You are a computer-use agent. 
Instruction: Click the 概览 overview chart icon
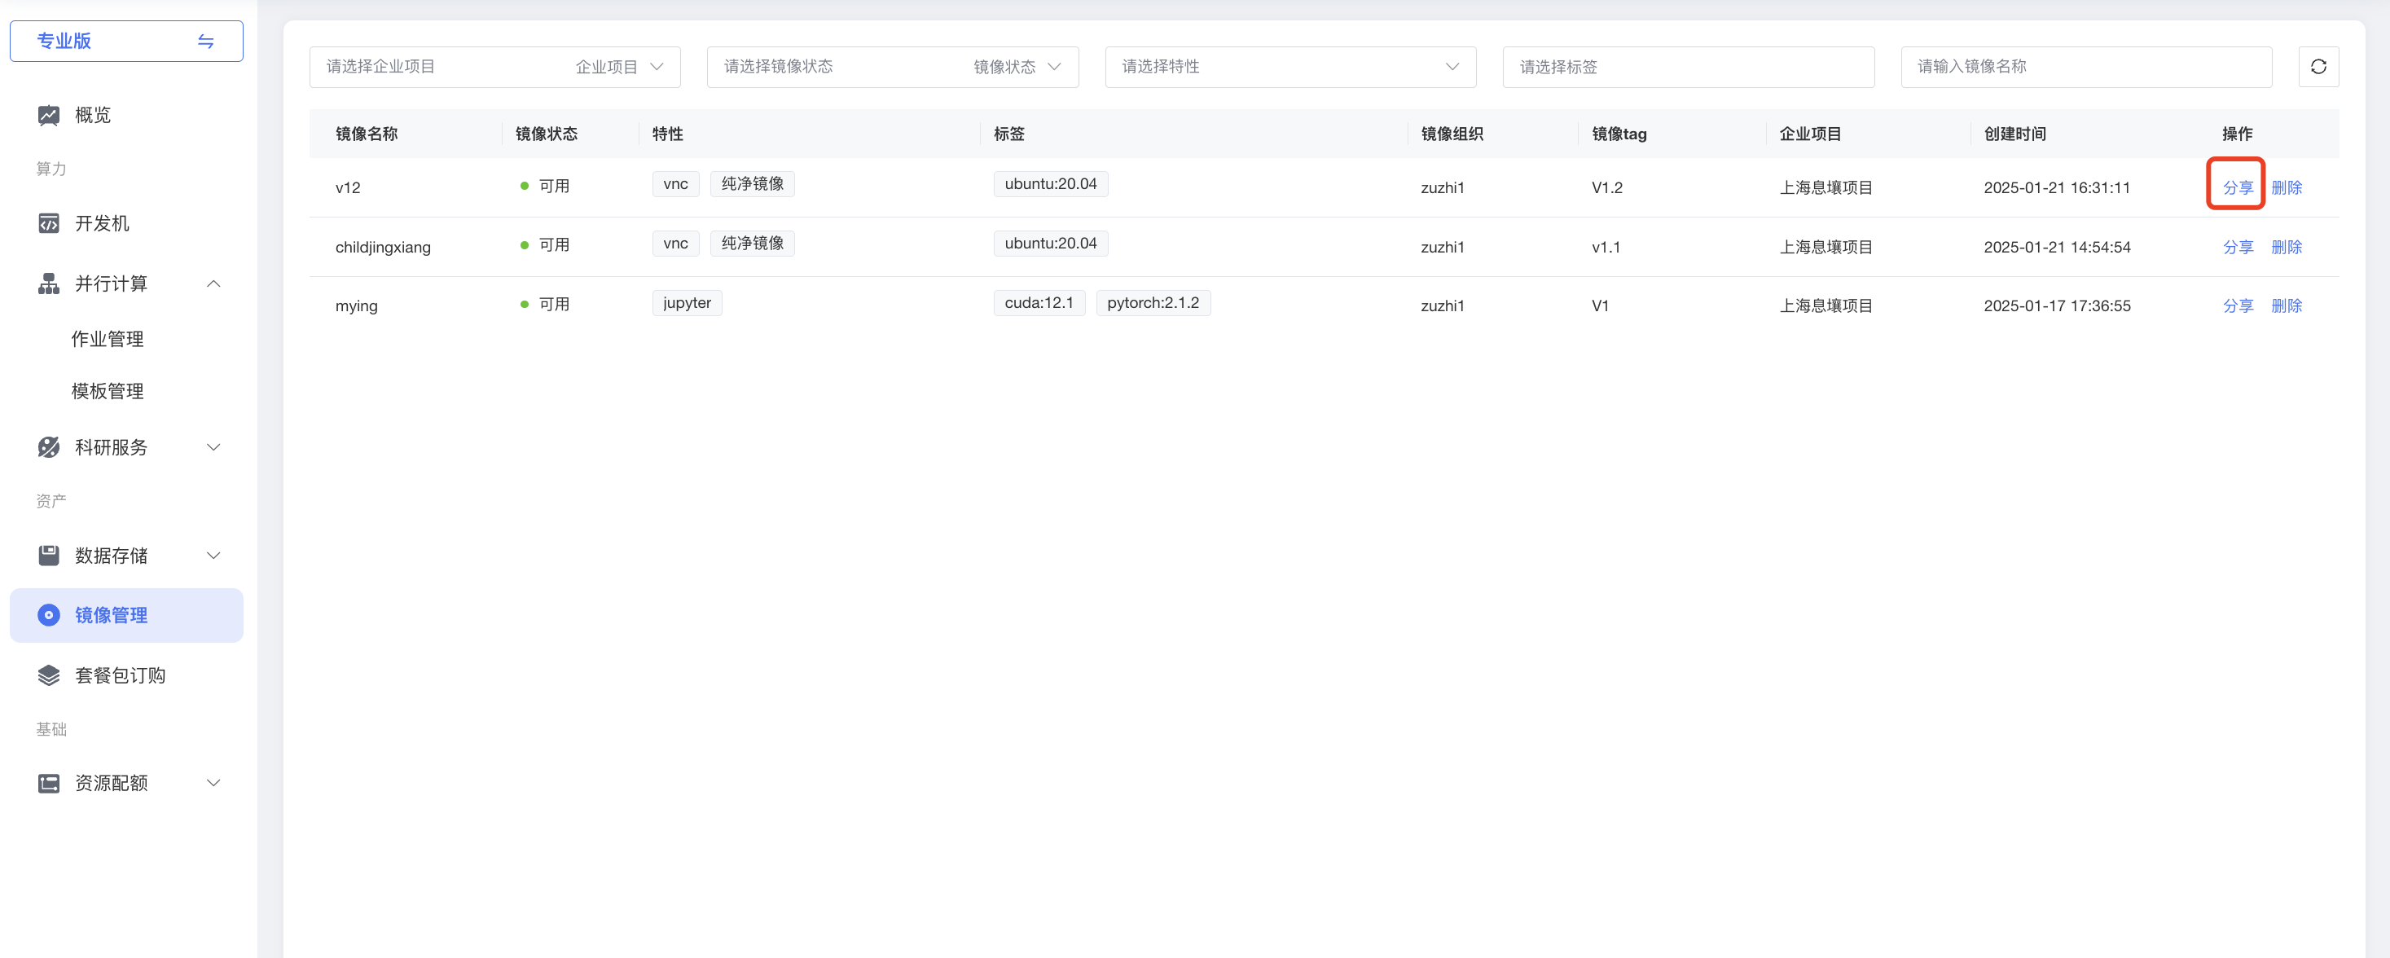48,115
